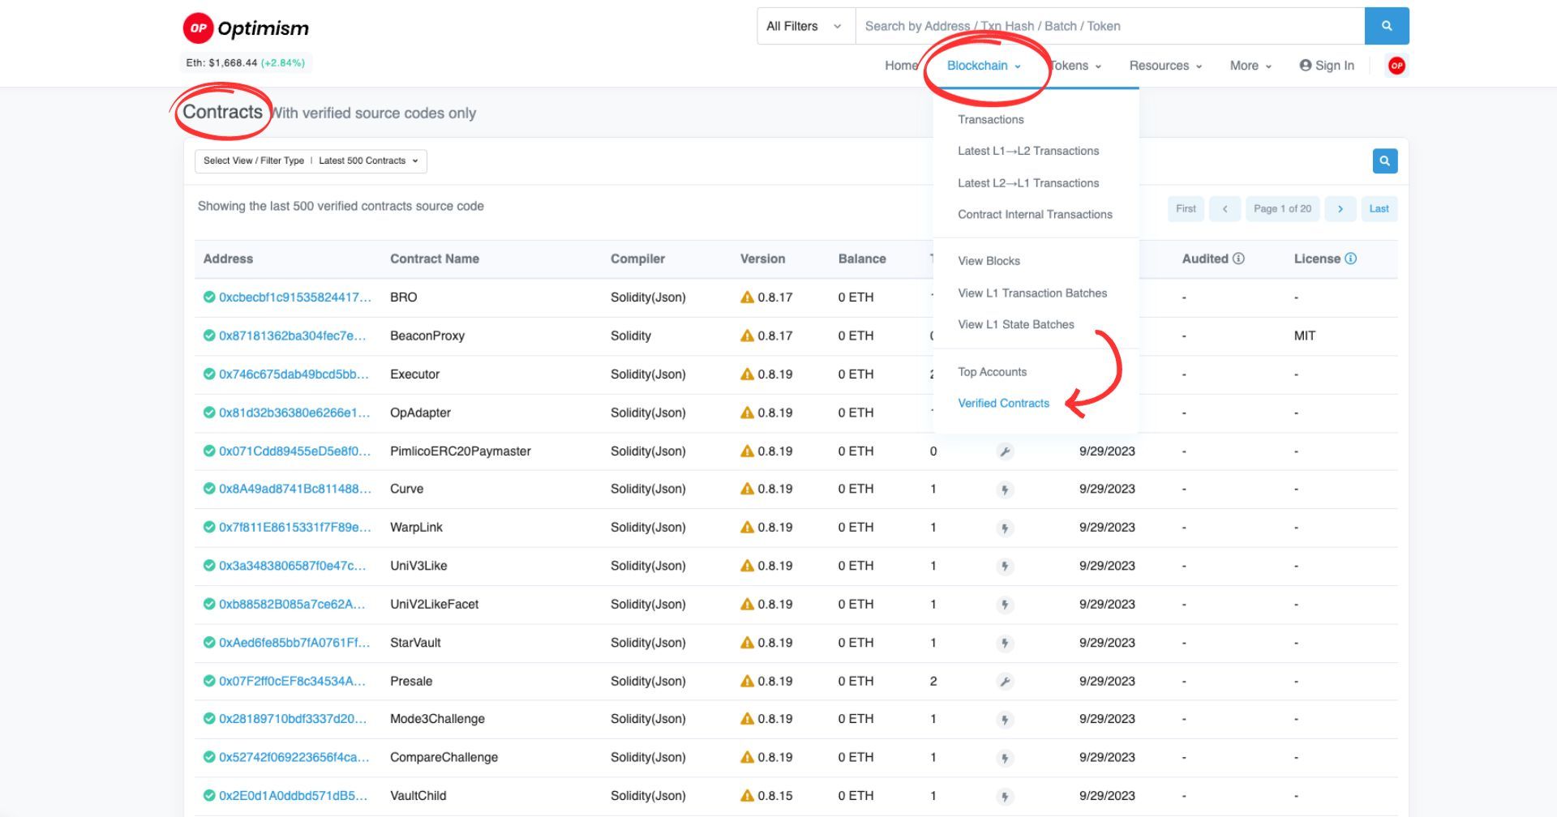Image resolution: width=1557 pixels, height=817 pixels.
Task: Click the Last page button
Action: 1379,208
